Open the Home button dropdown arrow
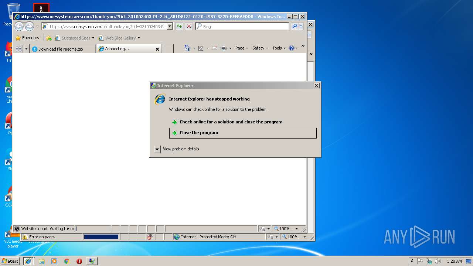The height and width of the screenshot is (266, 473). 194,48
